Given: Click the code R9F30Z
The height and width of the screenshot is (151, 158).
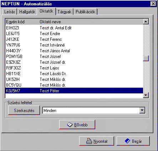Looking at the screenshot, I should (13, 68).
